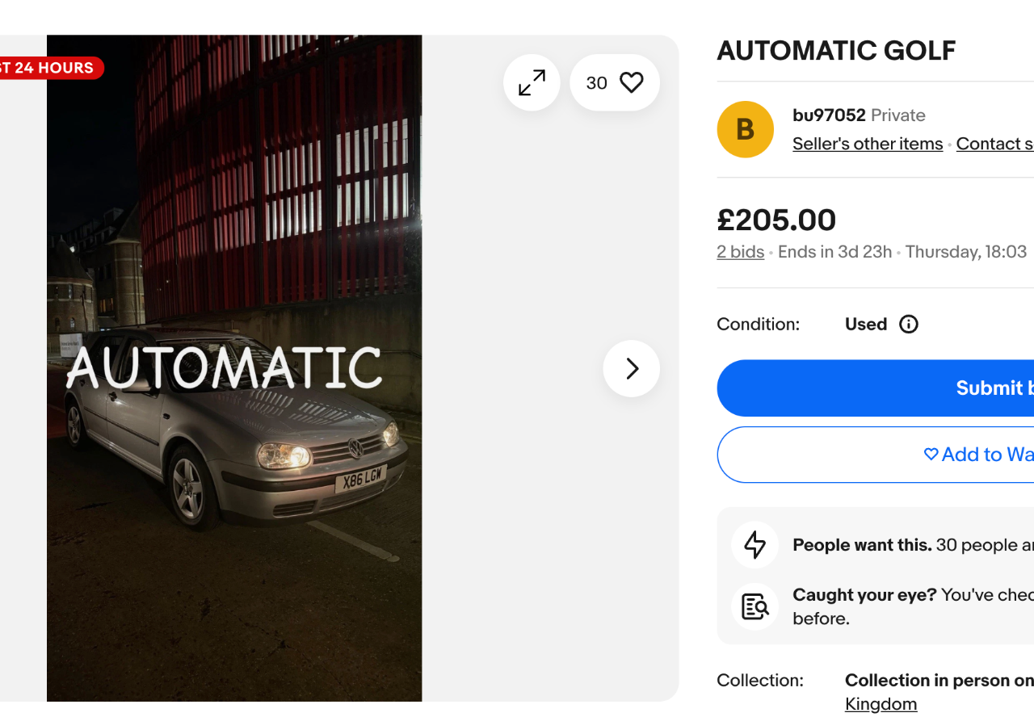Click the 'Caught your eye' document search icon

754,606
